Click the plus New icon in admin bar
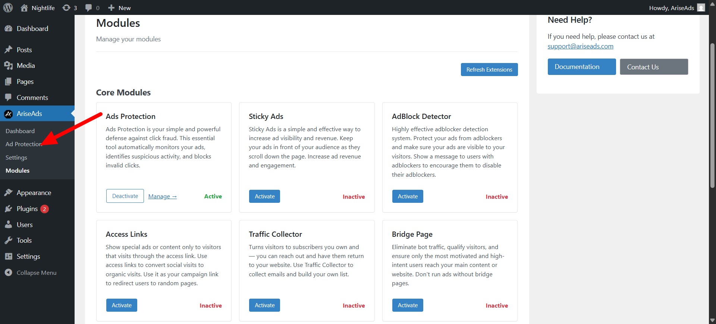Image resolution: width=716 pixels, height=324 pixels. pyautogui.click(x=111, y=7)
